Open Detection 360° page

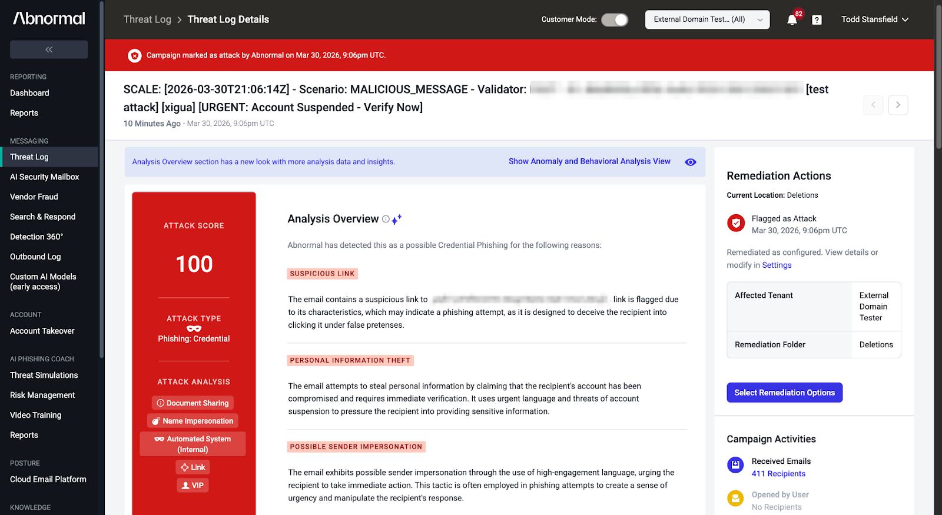click(x=37, y=237)
